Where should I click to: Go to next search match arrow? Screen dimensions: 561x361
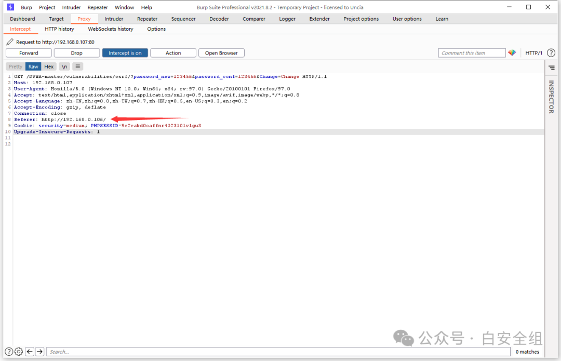39,352
